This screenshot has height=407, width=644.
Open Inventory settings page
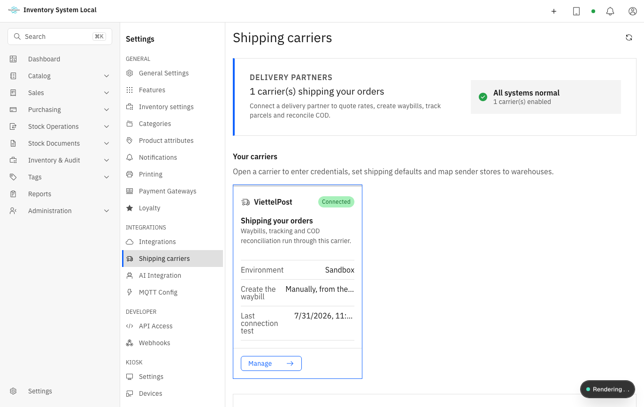click(x=172, y=107)
